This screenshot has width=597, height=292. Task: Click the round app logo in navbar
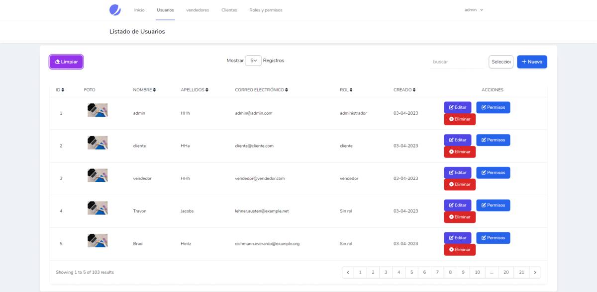[115, 10]
